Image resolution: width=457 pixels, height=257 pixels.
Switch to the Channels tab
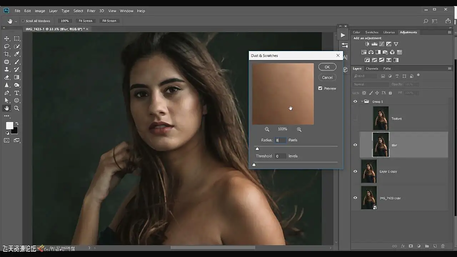tap(372, 69)
